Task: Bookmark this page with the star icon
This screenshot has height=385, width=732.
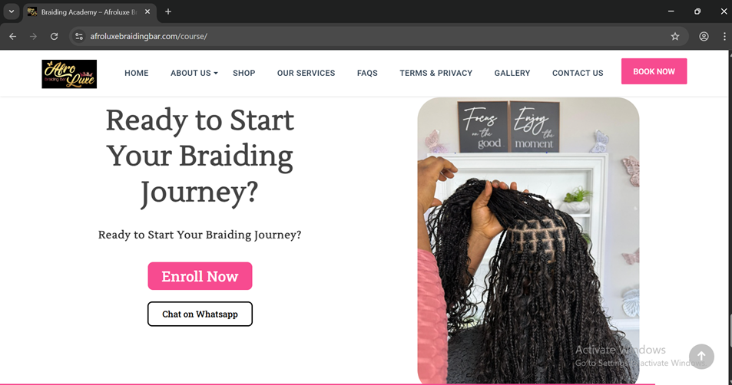Action: point(675,36)
